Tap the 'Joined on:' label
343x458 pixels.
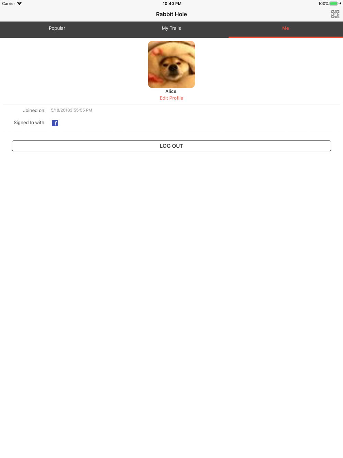click(34, 111)
